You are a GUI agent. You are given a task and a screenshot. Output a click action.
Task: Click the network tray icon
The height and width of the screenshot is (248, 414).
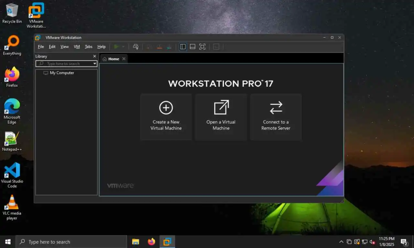pos(365,242)
